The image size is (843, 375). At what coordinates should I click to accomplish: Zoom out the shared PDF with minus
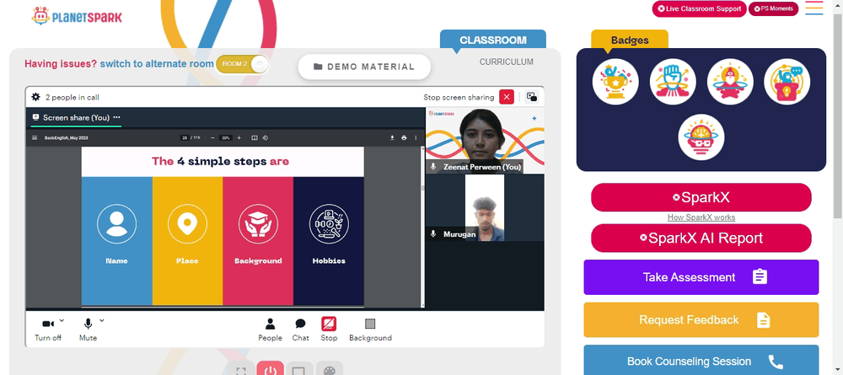(213, 138)
